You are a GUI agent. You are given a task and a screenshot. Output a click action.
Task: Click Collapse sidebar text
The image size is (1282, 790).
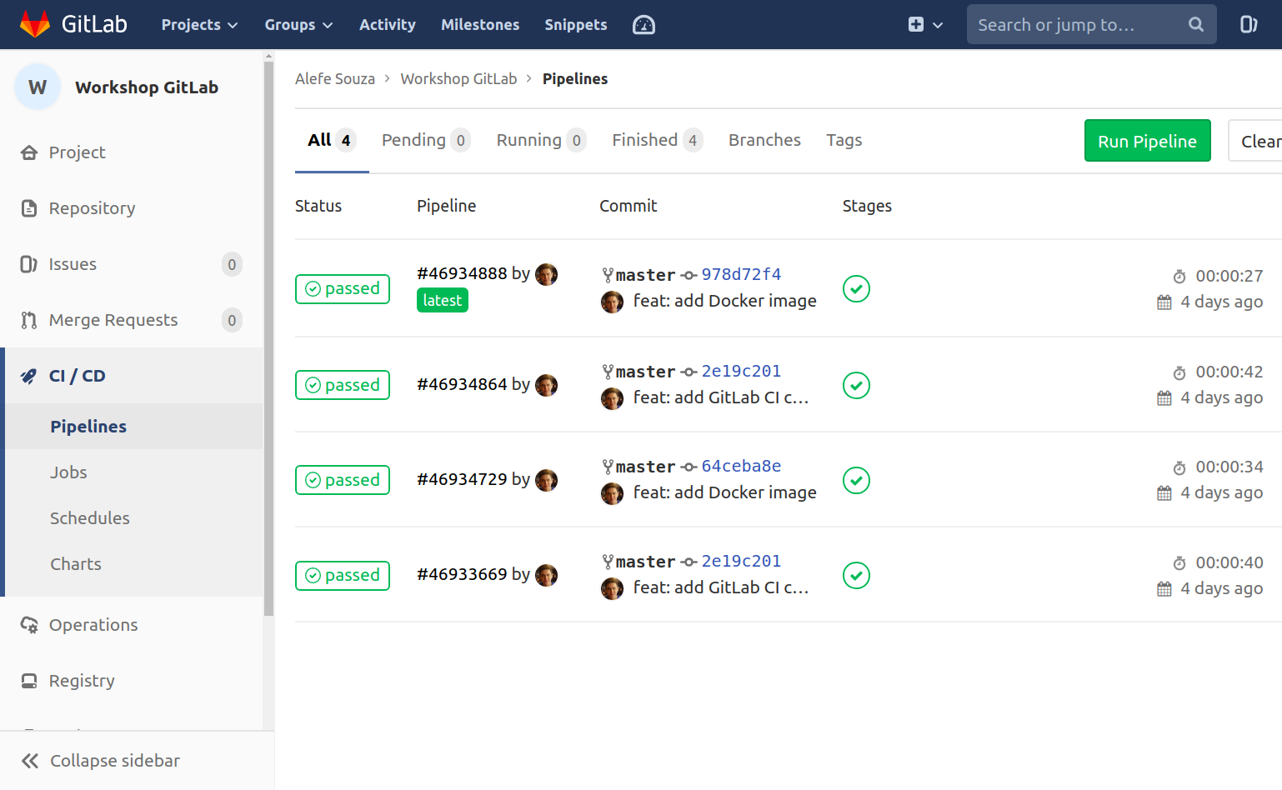pyautogui.click(x=115, y=761)
